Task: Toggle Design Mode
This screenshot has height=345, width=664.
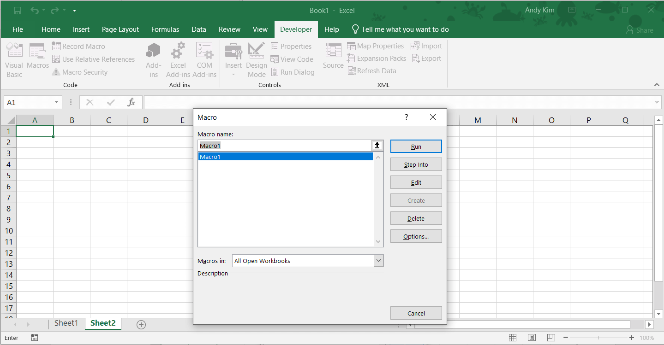Action: (x=257, y=60)
